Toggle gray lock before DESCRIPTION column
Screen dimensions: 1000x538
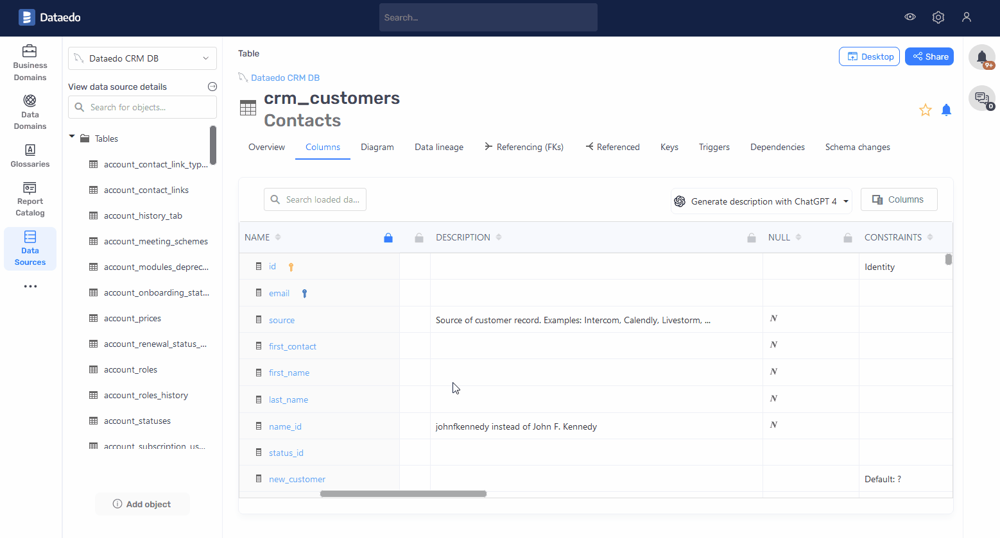click(x=419, y=238)
